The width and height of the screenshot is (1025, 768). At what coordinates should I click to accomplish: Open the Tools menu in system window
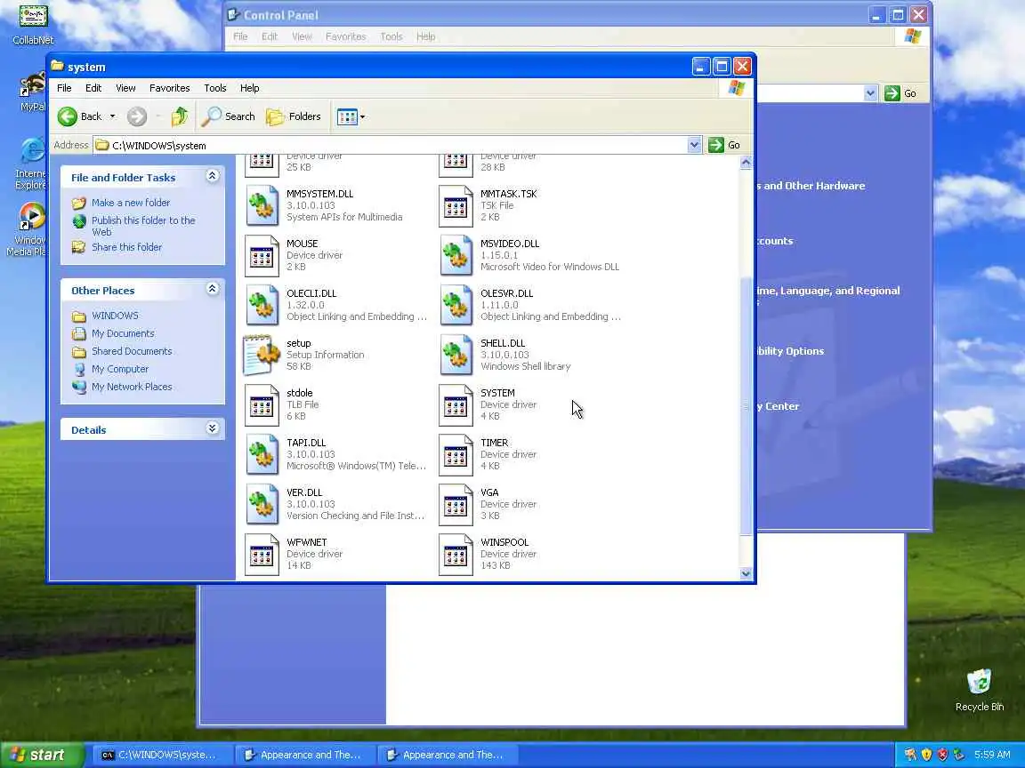click(x=215, y=88)
